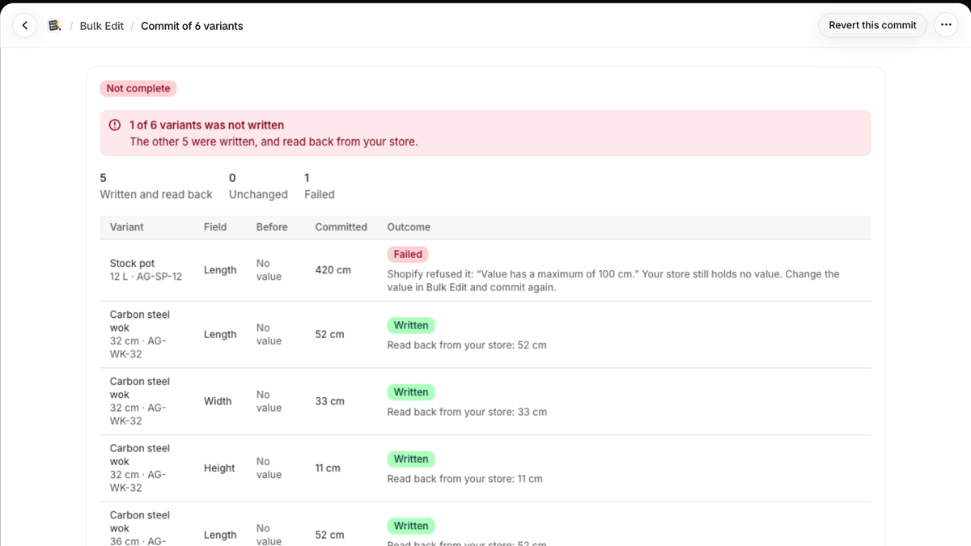Open the app icon beside Bulk Edit
Image resolution: width=971 pixels, height=546 pixels.
55,26
